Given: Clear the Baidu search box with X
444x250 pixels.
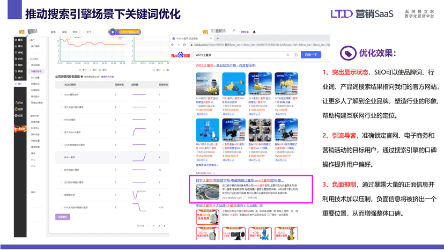Looking at the screenshot, I should (x=288, y=55).
